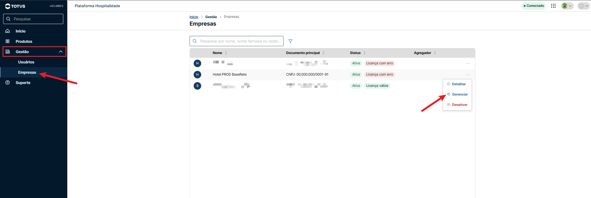Image resolution: width=591 pixels, height=198 pixels.
Task: Click the sidebar Pesquisar search field
Action: [33, 19]
